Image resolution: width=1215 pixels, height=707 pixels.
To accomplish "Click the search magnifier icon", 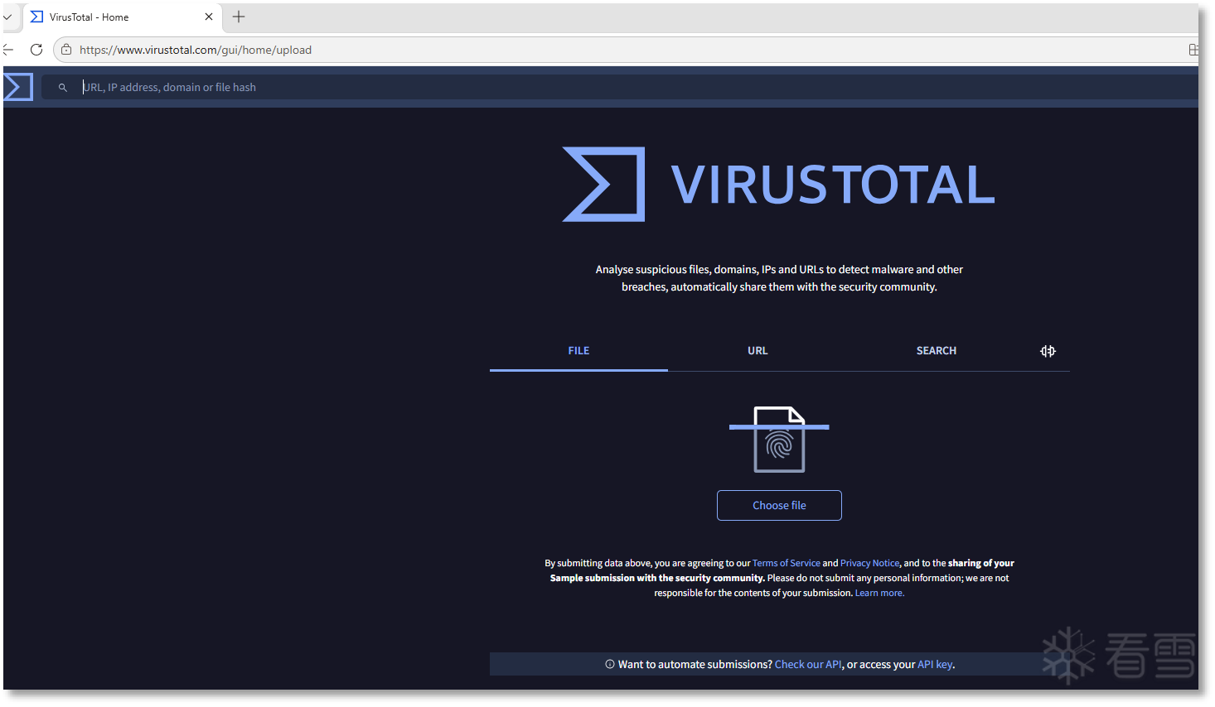I will click(x=62, y=87).
